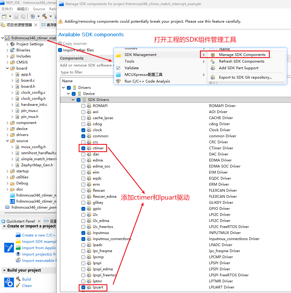
Task: Enable the ctimer driver checkbox
Action: click(83, 148)
